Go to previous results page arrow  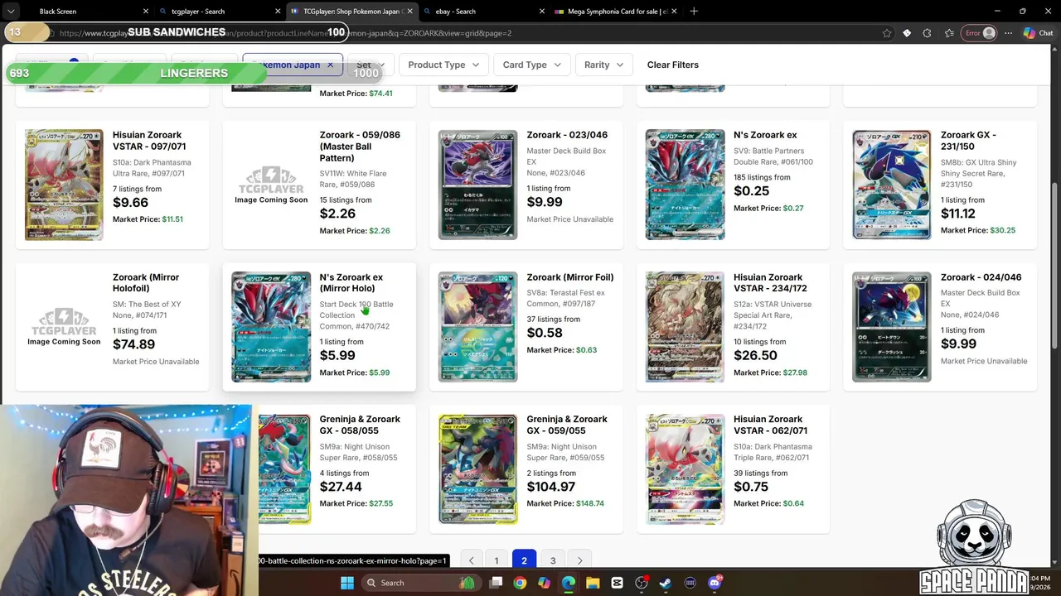471,560
